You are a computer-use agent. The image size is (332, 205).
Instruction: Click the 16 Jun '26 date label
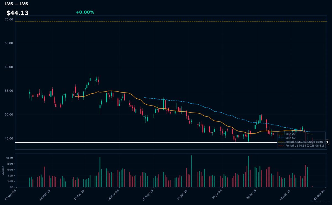(183, 195)
